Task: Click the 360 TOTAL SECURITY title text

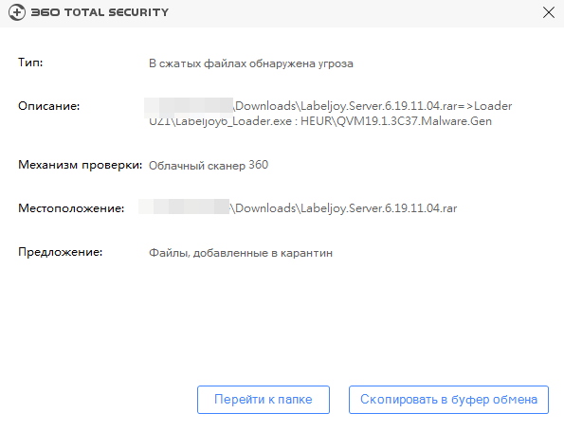Action: pyautogui.click(x=100, y=12)
